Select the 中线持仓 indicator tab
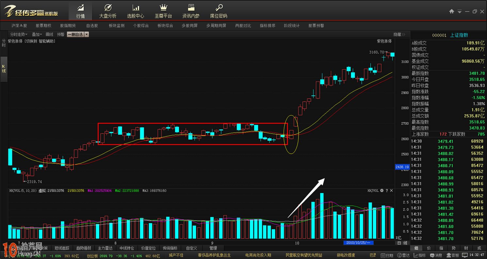The width and height of the screenshot is (487, 259). tap(127, 248)
